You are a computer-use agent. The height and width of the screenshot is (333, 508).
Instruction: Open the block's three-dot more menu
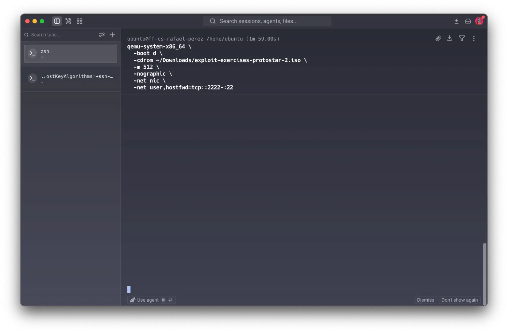pyautogui.click(x=474, y=38)
